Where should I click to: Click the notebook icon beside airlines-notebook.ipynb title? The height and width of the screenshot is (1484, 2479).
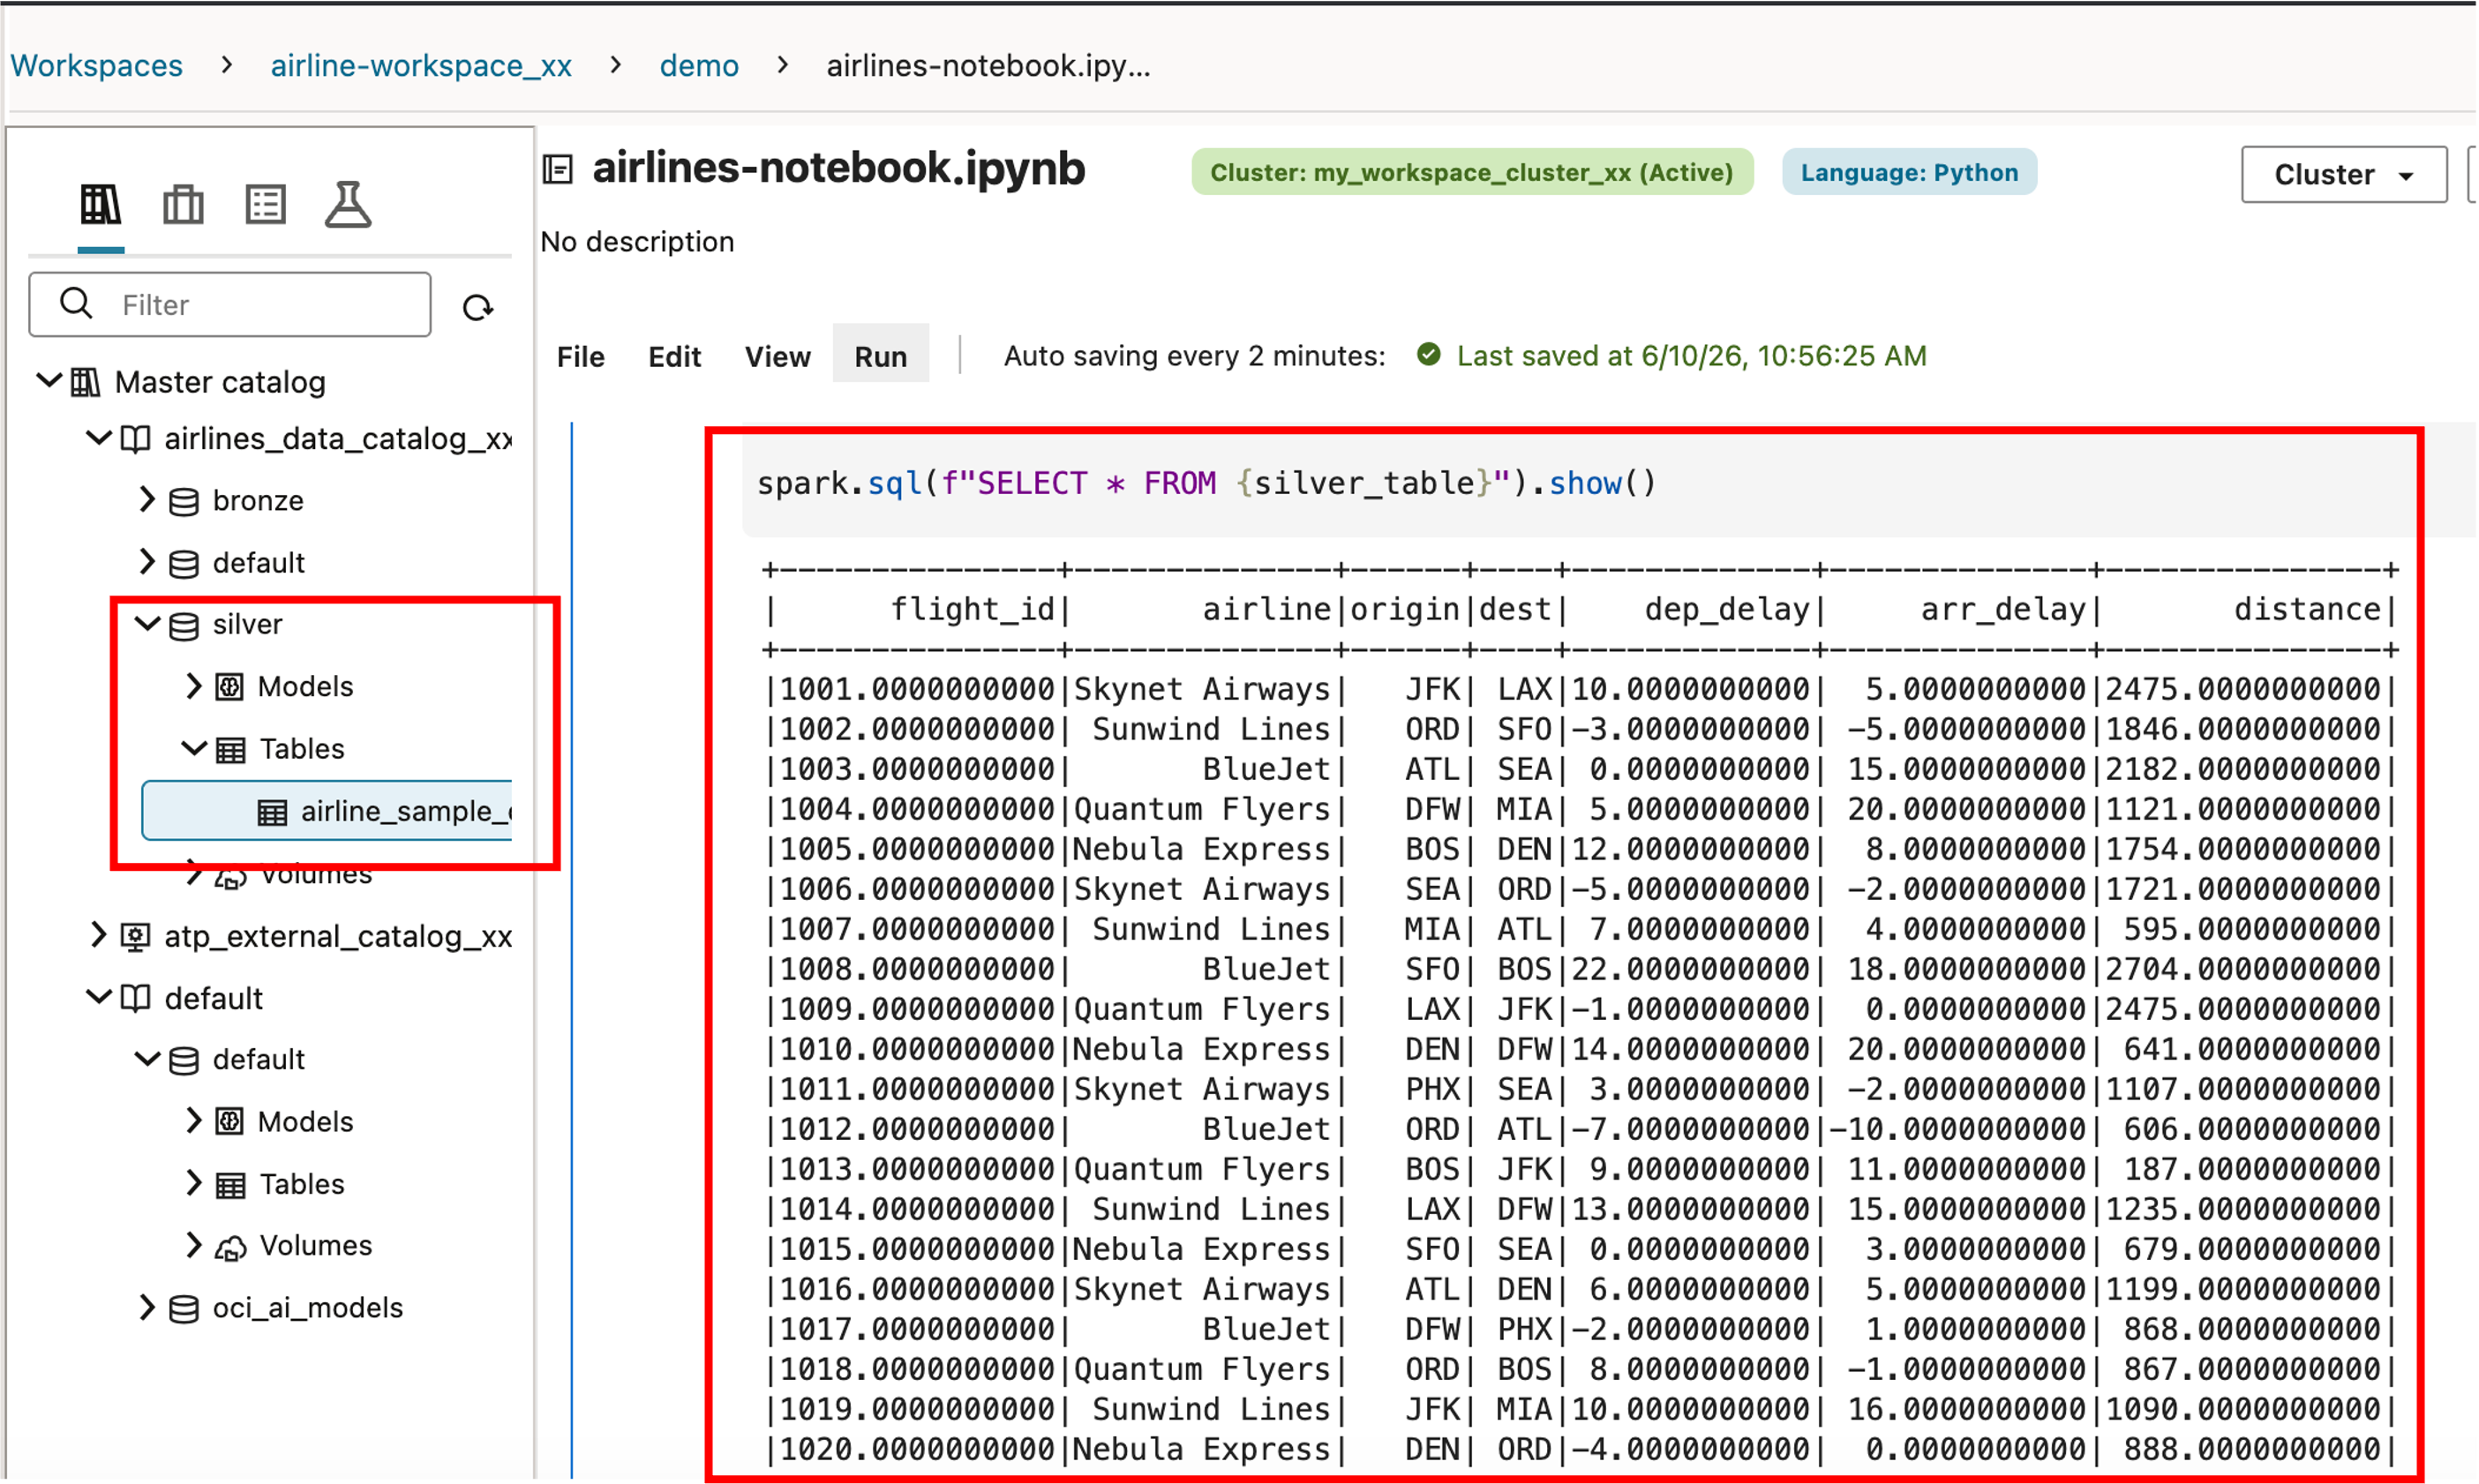click(558, 169)
